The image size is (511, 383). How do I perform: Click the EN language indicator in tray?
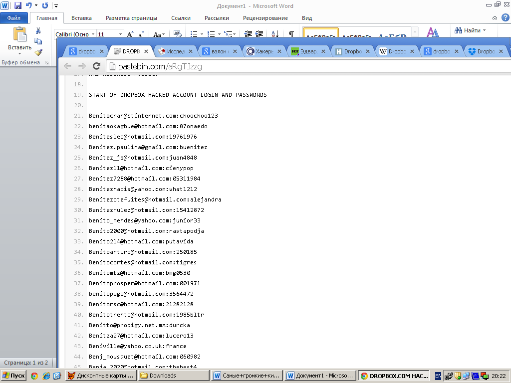tap(438, 376)
